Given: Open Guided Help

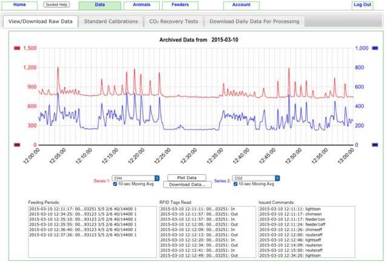Looking at the screenshot, I should [x=56, y=5].
